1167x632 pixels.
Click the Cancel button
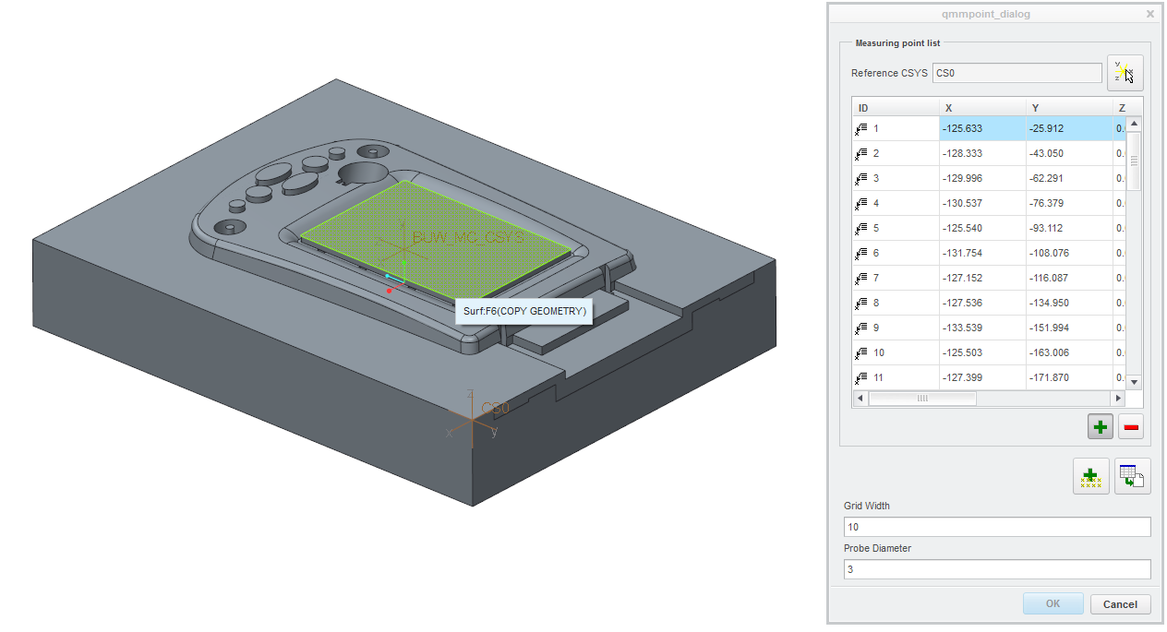1120,604
